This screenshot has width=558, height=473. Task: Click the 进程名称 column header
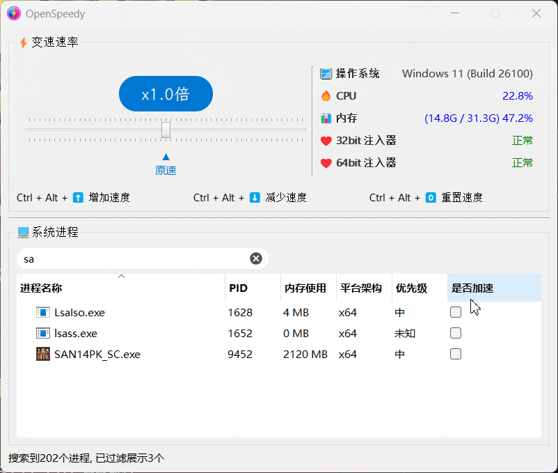click(x=42, y=288)
